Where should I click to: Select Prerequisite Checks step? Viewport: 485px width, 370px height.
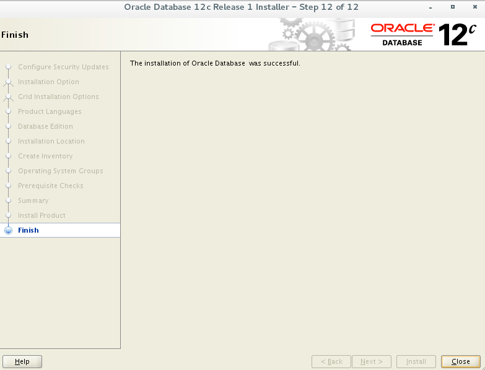click(x=51, y=186)
